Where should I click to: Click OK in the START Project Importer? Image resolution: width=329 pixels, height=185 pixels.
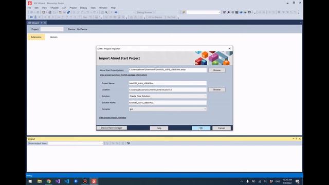201,128
